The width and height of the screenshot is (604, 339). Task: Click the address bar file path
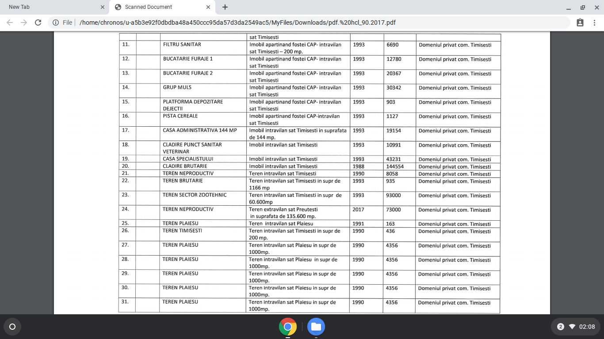point(237,23)
